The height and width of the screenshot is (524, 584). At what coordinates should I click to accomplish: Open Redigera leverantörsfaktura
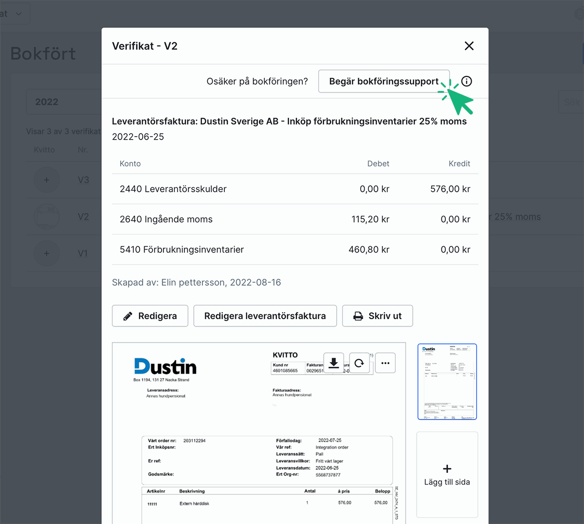pos(265,316)
